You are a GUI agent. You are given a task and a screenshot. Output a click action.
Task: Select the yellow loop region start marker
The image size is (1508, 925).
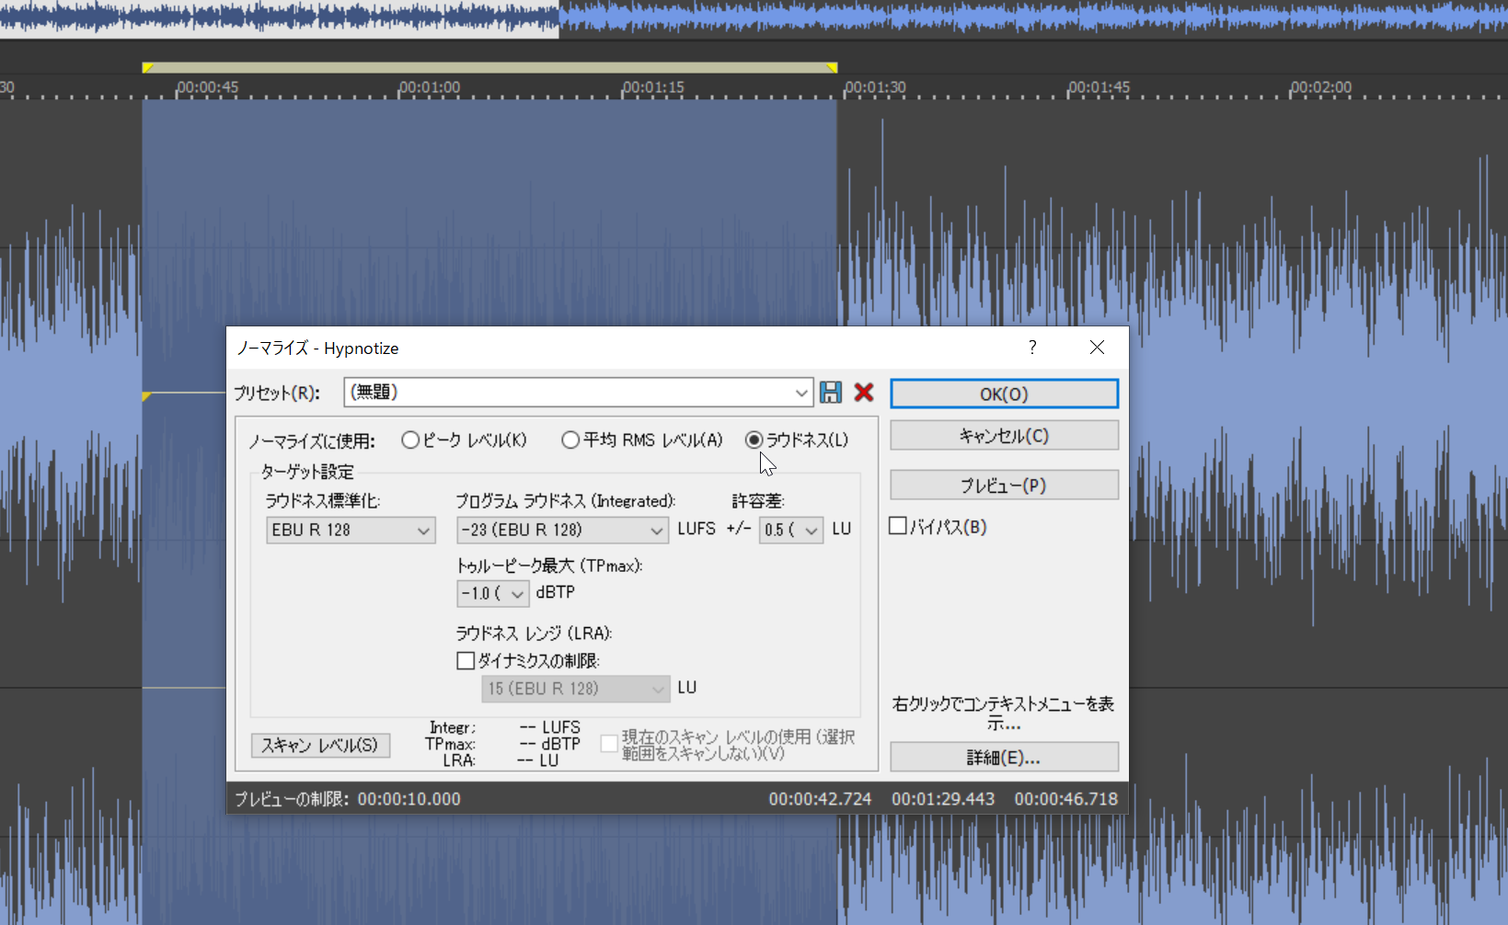coord(147,67)
